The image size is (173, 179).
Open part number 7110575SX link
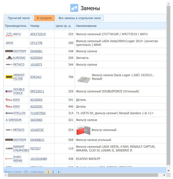[38, 113]
